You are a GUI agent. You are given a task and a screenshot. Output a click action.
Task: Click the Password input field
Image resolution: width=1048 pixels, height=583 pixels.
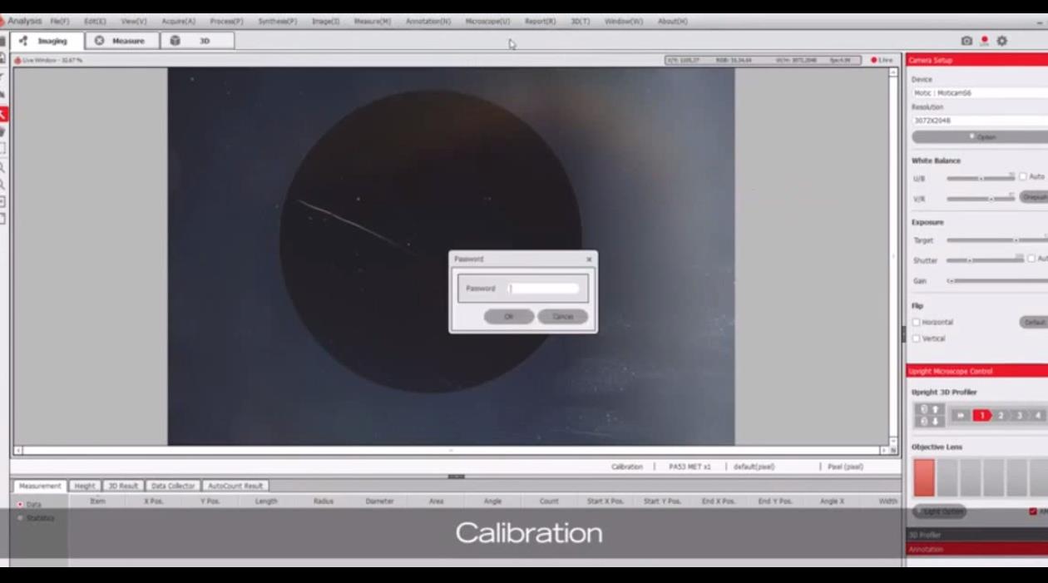pyautogui.click(x=543, y=289)
